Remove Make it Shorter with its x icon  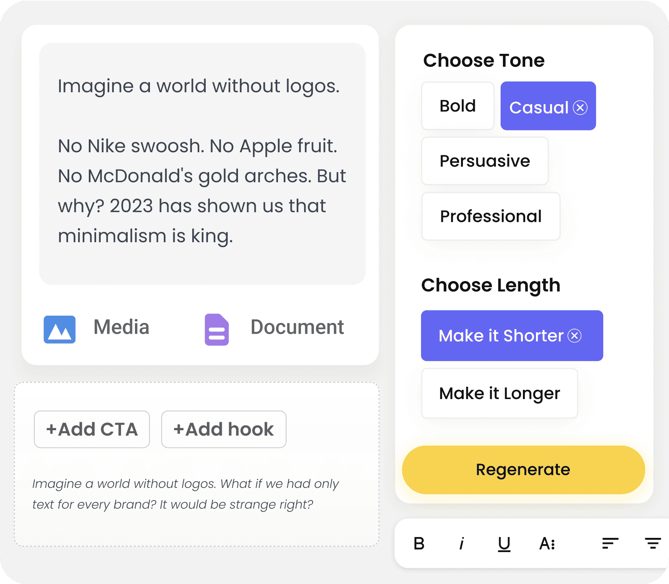[575, 336]
